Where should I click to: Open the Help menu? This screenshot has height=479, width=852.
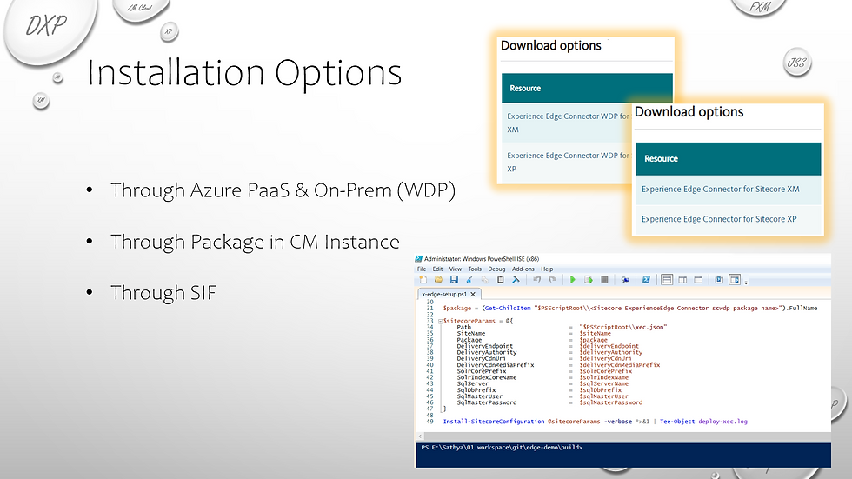tap(547, 269)
